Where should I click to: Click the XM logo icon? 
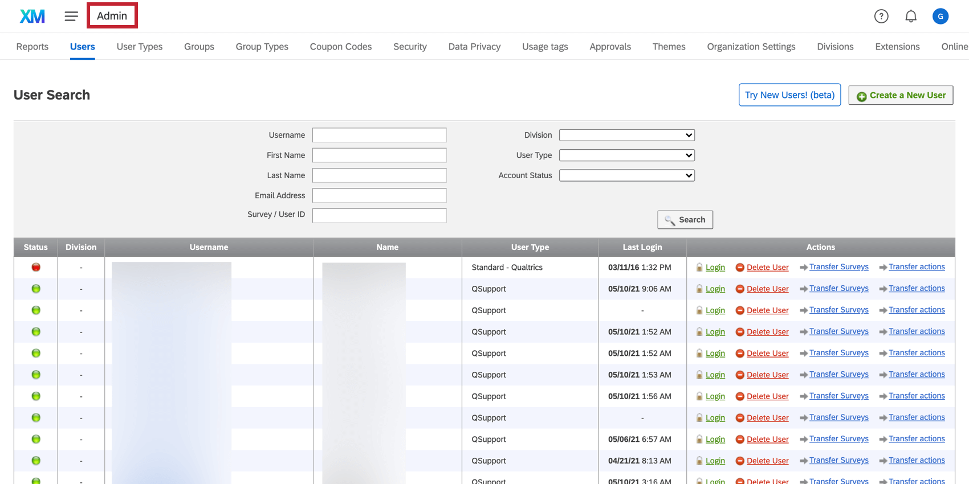pos(32,16)
